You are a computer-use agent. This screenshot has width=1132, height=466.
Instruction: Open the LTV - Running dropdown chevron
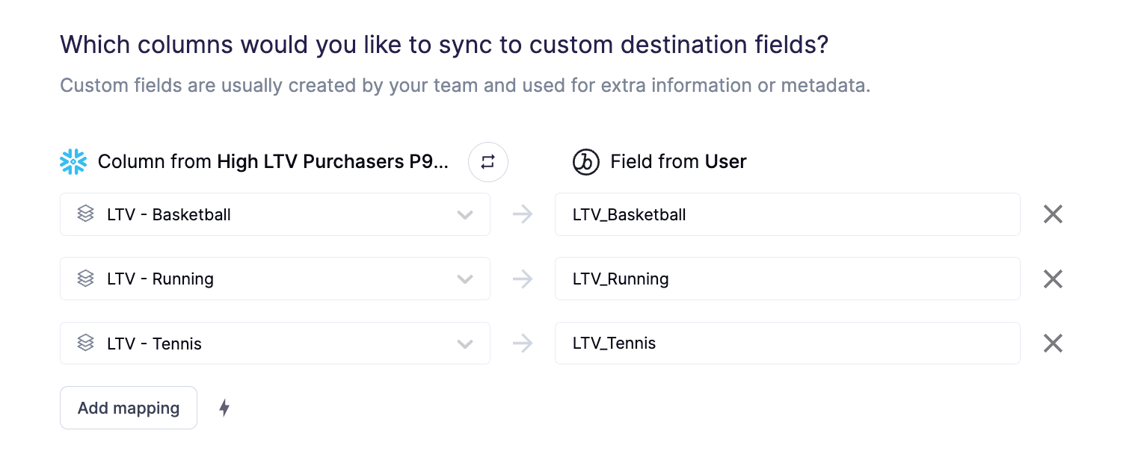465,279
